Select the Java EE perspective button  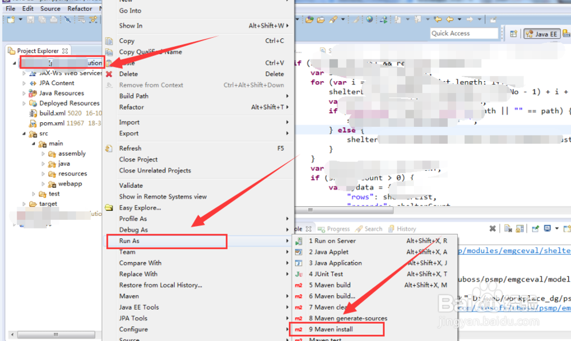tap(542, 34)
